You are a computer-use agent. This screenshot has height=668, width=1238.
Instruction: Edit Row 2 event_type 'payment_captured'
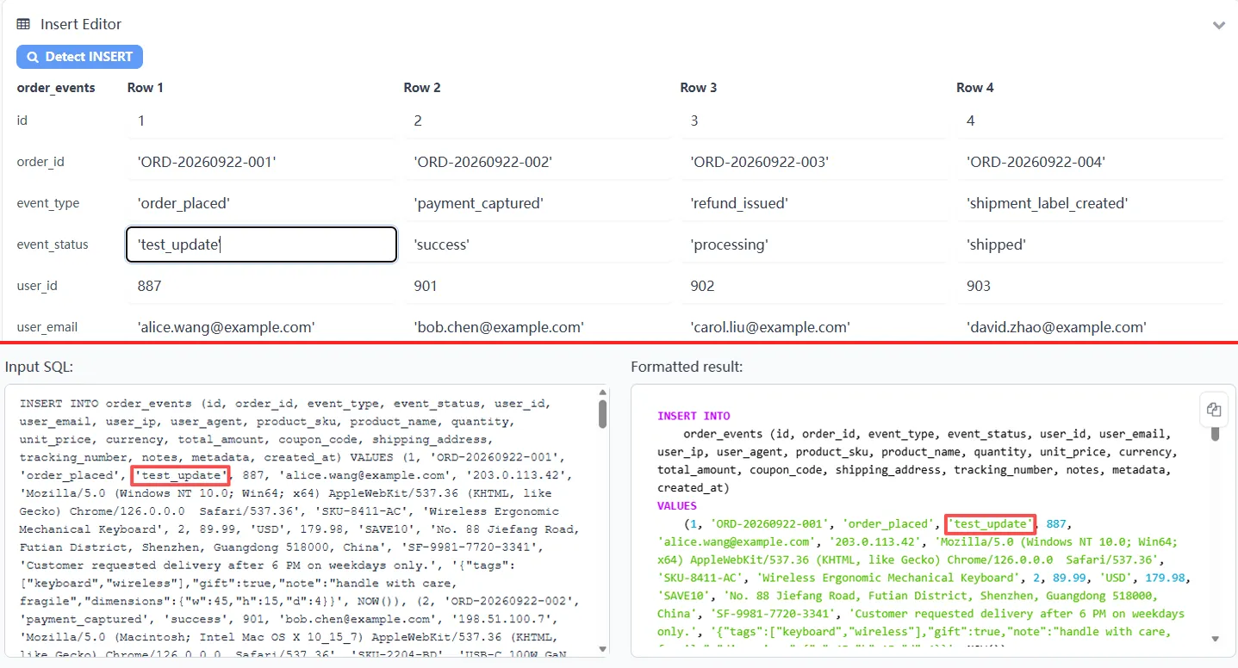click(x=538, y=203)
